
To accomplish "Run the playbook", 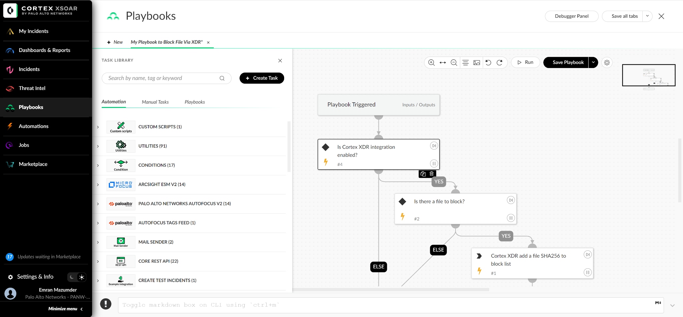I will tap(525, 62).
